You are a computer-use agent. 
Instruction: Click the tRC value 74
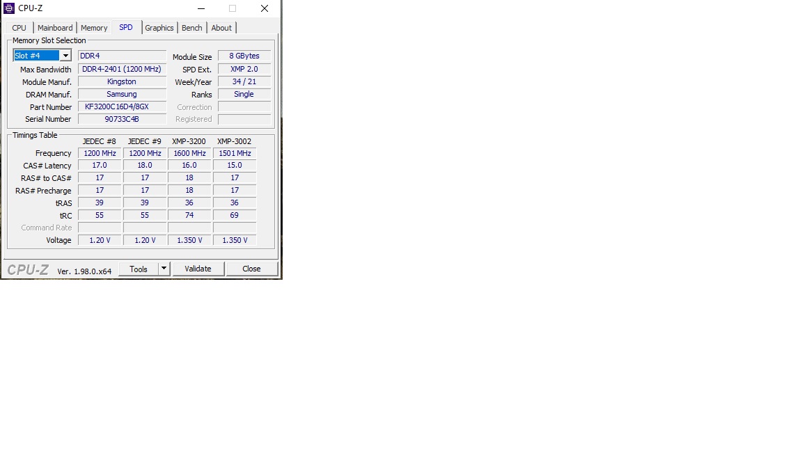tap(189, 215)
